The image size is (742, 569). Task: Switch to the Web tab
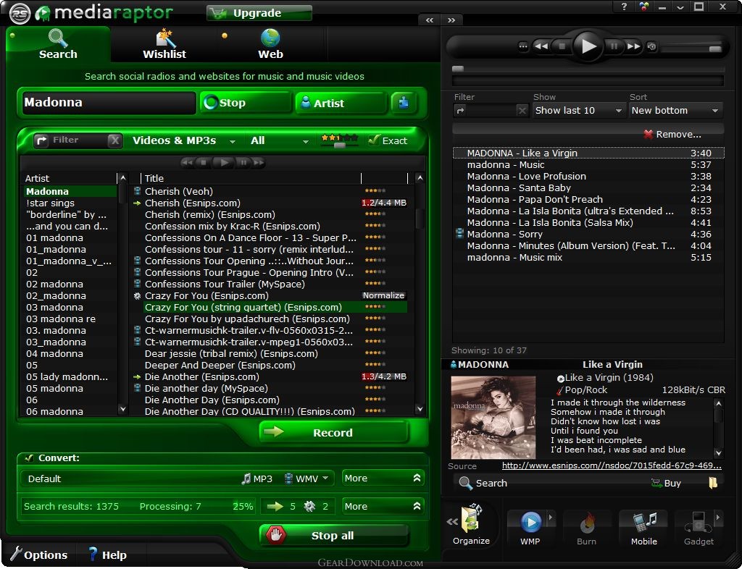270,44
